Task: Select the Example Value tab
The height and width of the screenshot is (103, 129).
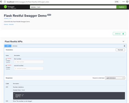Action: tap(17, 90)
